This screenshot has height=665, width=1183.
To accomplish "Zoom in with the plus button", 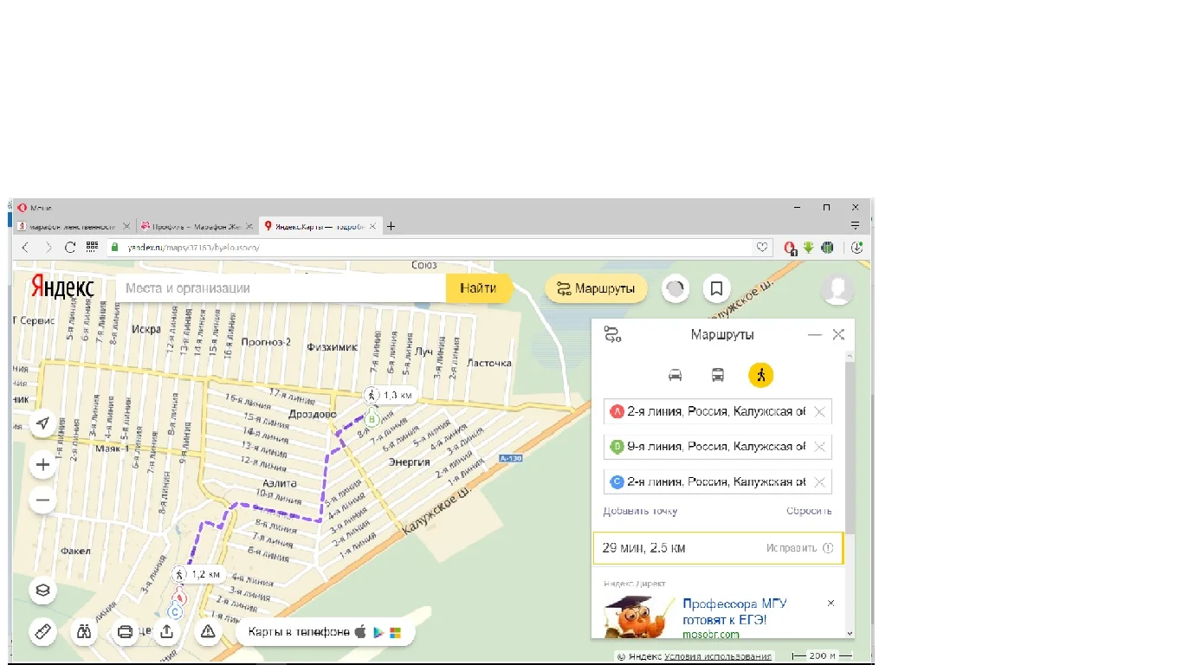I will coord(42,465).
